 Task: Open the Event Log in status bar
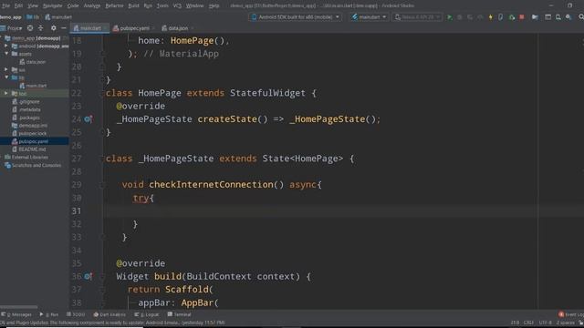(571, 314)
